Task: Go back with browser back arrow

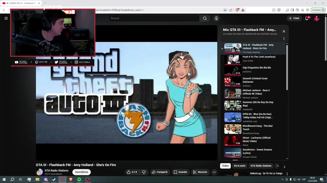Action: [x=4, y=10]
